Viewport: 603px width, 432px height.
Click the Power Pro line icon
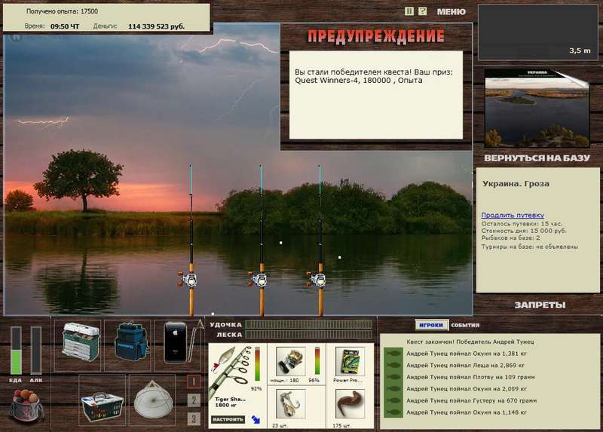[350, 362]
